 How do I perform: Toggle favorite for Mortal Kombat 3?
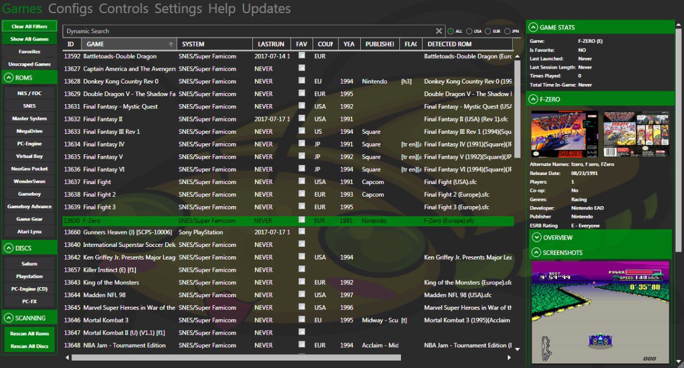pyautogui.click(x=302, y=319)
